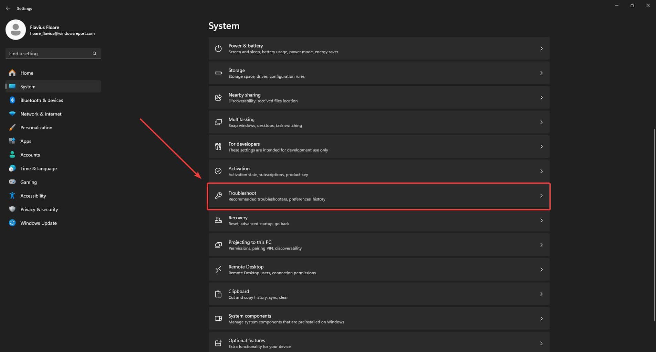Click the Personalization brush icon
This screenshot has height=352, width=656.
[x=12, y=128]
